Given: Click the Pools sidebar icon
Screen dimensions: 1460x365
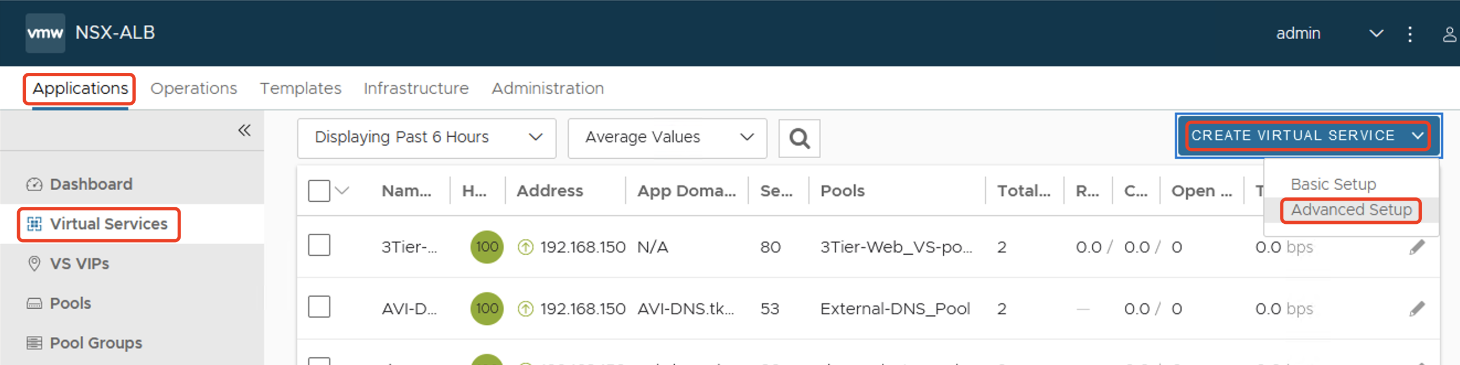Looking at the screenshot, I should [x=34, y=303].
